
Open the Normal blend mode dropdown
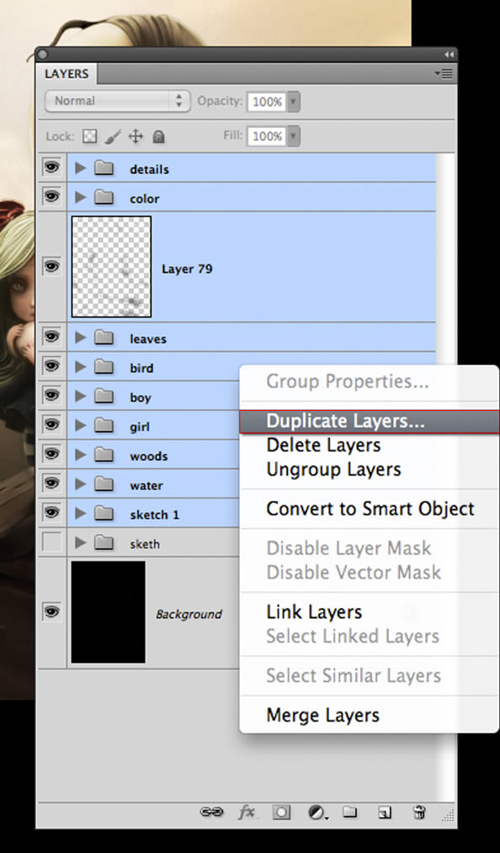click(118, 101)
